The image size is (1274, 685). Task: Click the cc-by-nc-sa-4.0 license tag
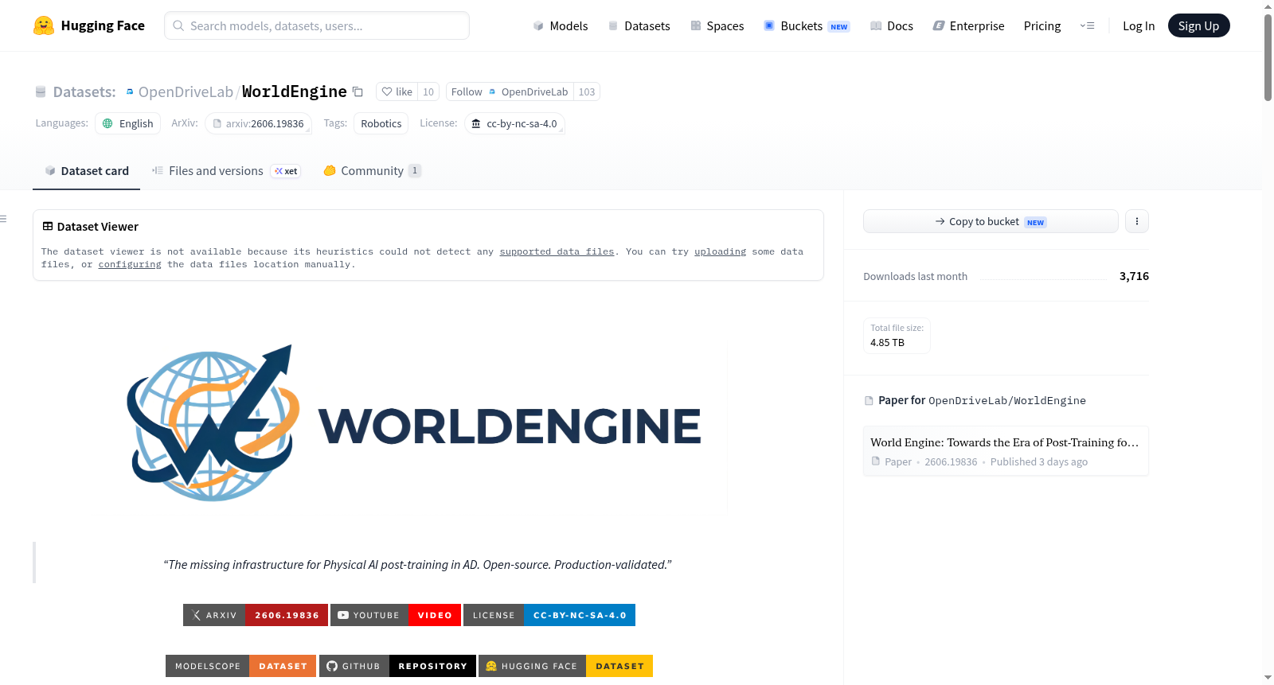click(514, 123)
